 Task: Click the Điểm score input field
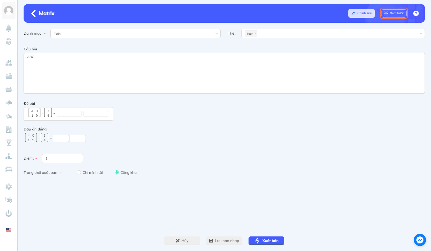(62, 158)
